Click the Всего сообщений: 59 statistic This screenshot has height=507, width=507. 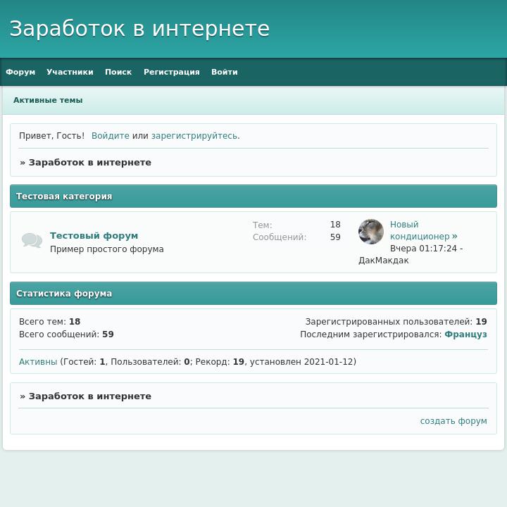click(x=66, y=334)
